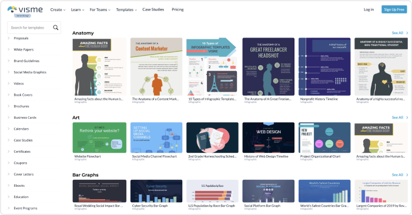Select the Website Flowchart thumbnail
The width and height of the screenshot is (412, 215).
click(99, 137)
